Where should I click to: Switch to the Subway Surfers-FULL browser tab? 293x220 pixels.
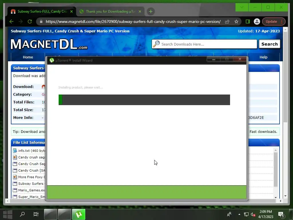[41, 11]
